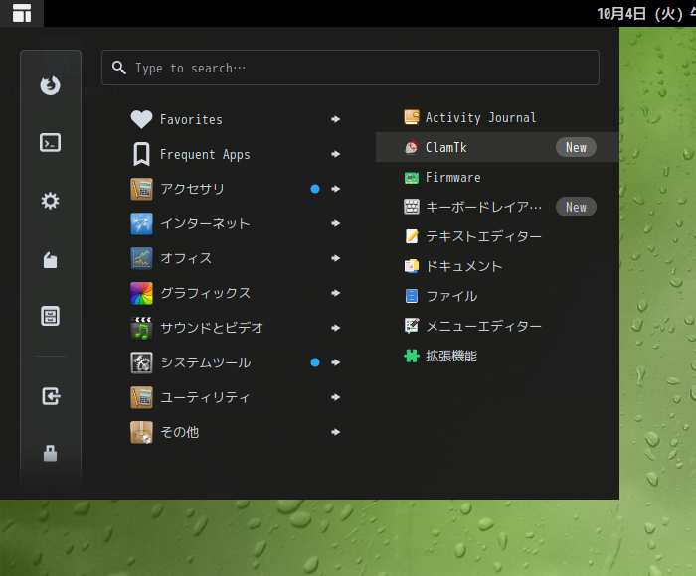This screenshot has width=696, height=576.
Task: Click the ドキュメント app icon
Action: tap(412, 266)
